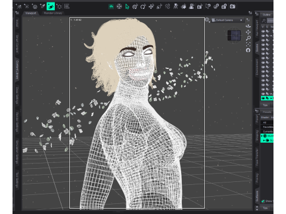Open the Aux Viewport side tab
286x214 pixels.
coord(257,28)
